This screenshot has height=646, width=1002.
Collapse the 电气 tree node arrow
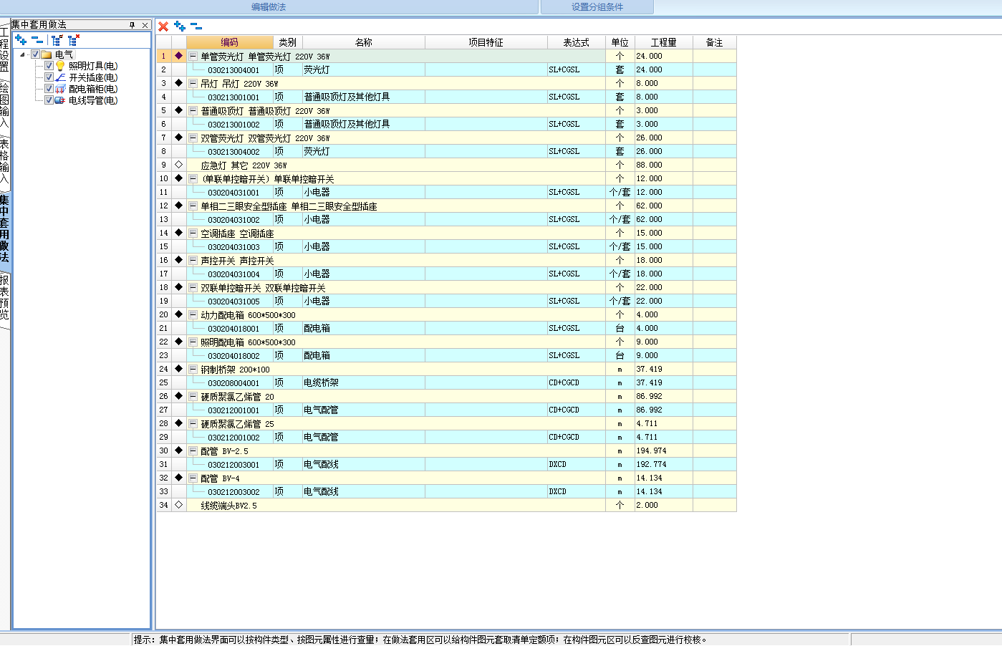point(22,54)
